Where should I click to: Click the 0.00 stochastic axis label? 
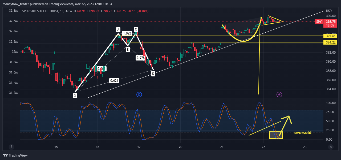[x=329, y=140]
